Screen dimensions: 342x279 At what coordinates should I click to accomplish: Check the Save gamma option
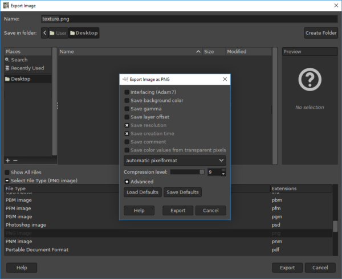coord(127,109)
